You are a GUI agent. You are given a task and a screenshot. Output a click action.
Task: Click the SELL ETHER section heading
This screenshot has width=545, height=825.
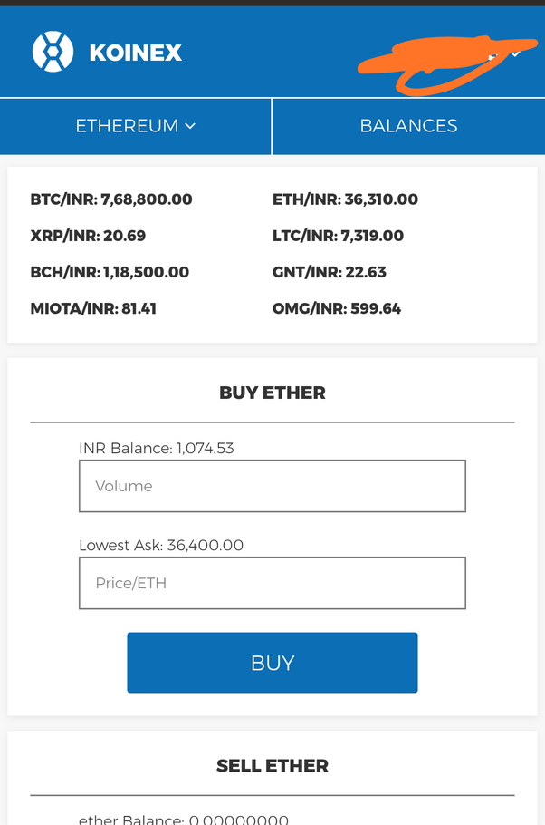pos(272,766)
